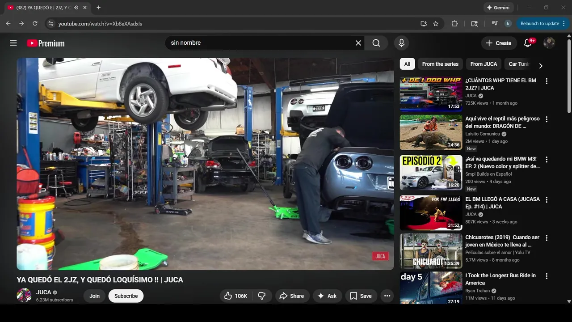Share the video

(292, 296)
